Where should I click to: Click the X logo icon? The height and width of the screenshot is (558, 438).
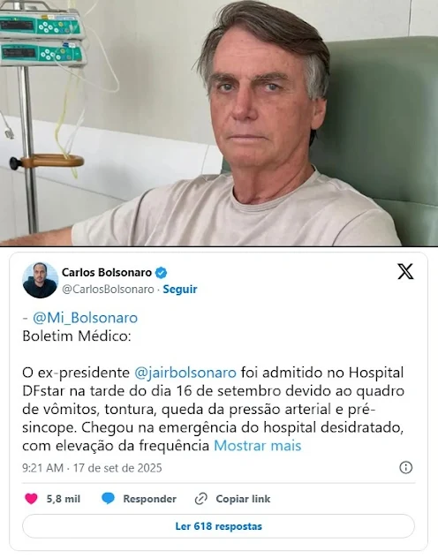tap(405, 272)
